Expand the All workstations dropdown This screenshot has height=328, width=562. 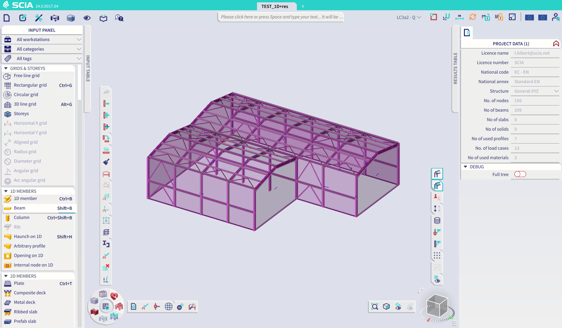(x=78, y=40)
